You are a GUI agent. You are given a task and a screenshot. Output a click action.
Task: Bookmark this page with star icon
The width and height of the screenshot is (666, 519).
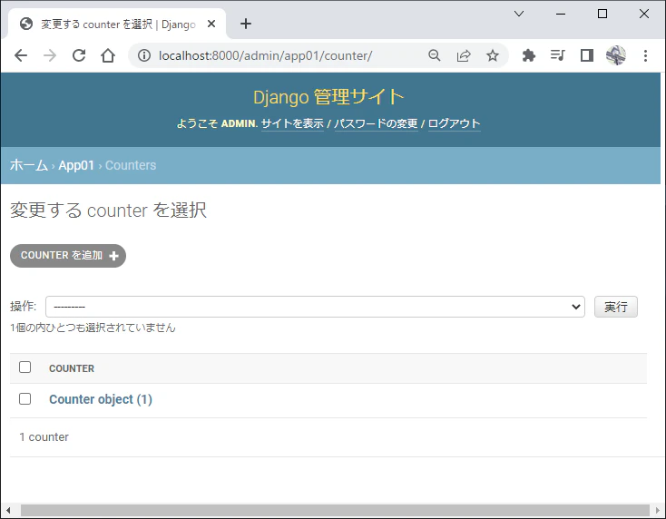(493, 55)
